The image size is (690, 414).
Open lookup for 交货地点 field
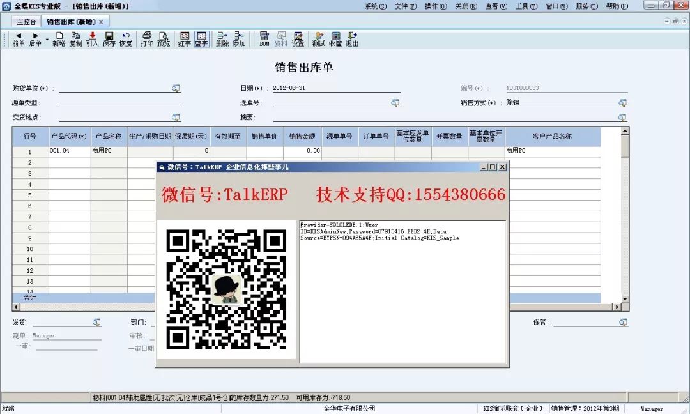coord(176,118)
